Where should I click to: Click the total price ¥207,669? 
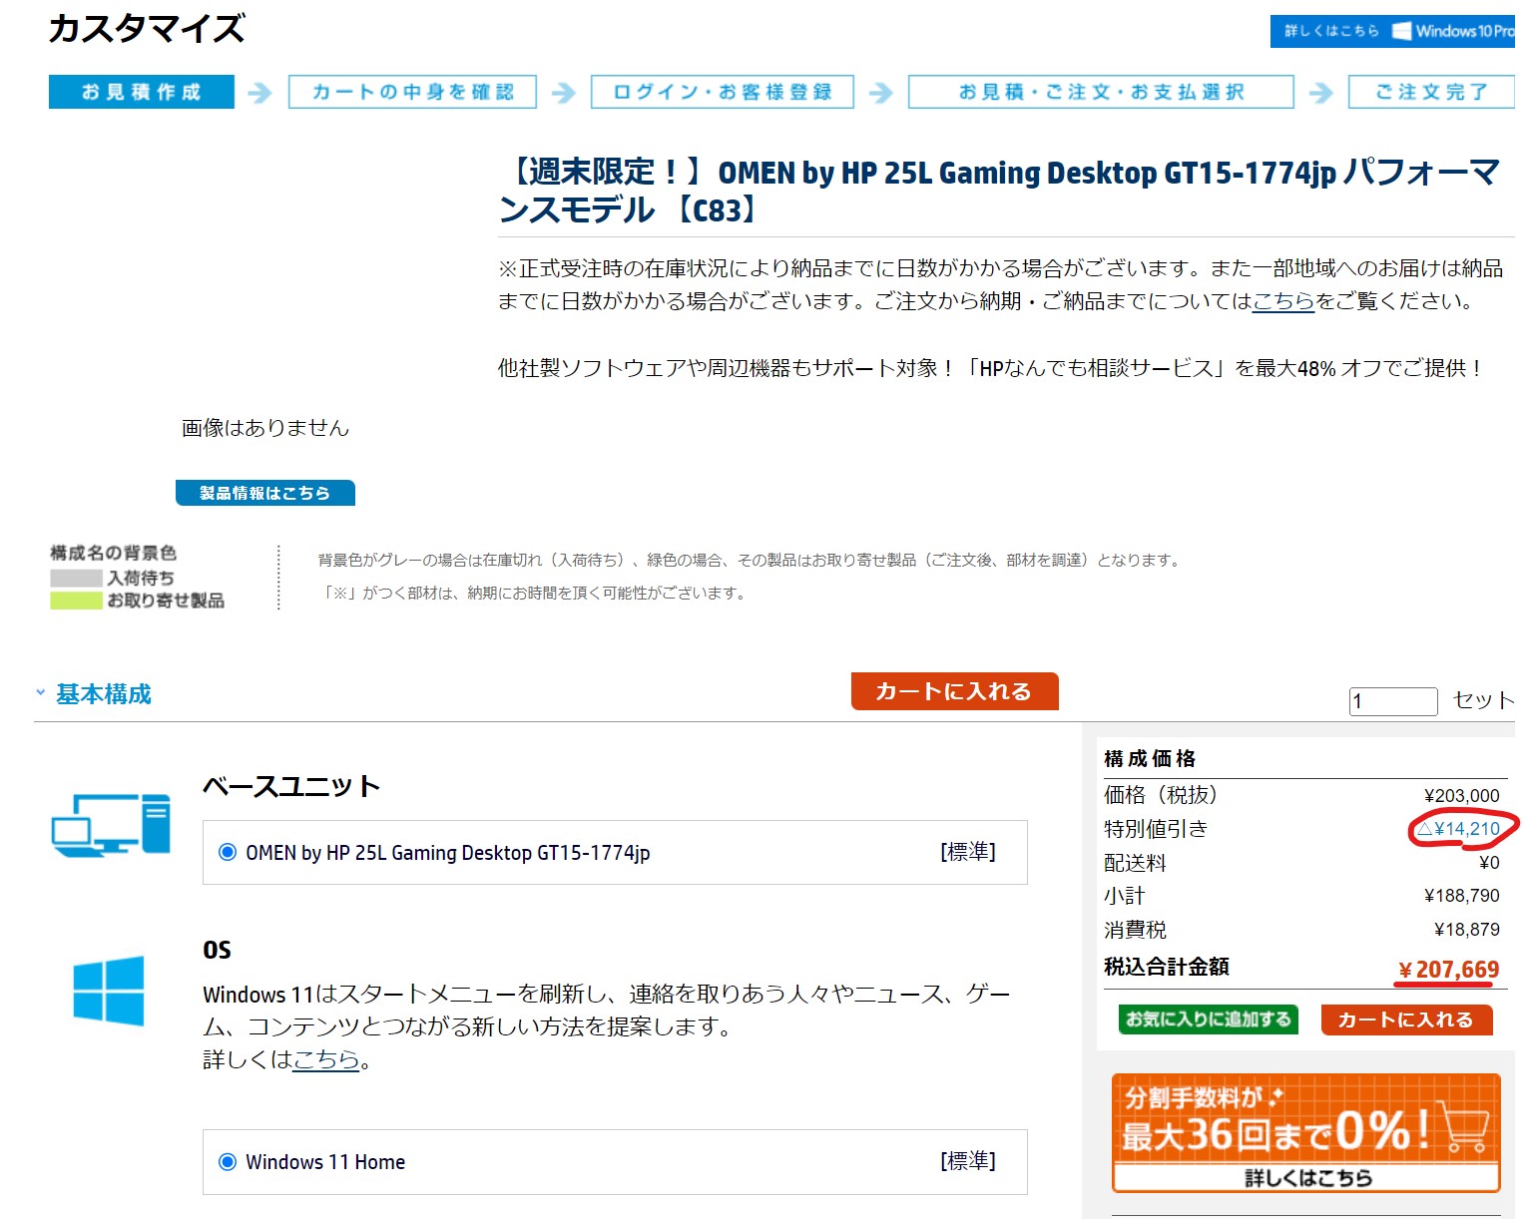tap(1449, 970)
